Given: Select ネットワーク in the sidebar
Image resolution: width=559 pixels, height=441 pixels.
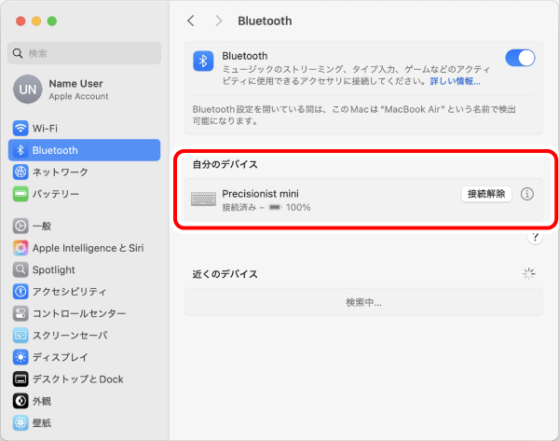Looking at the screenshot, I should tap(84, 172).
